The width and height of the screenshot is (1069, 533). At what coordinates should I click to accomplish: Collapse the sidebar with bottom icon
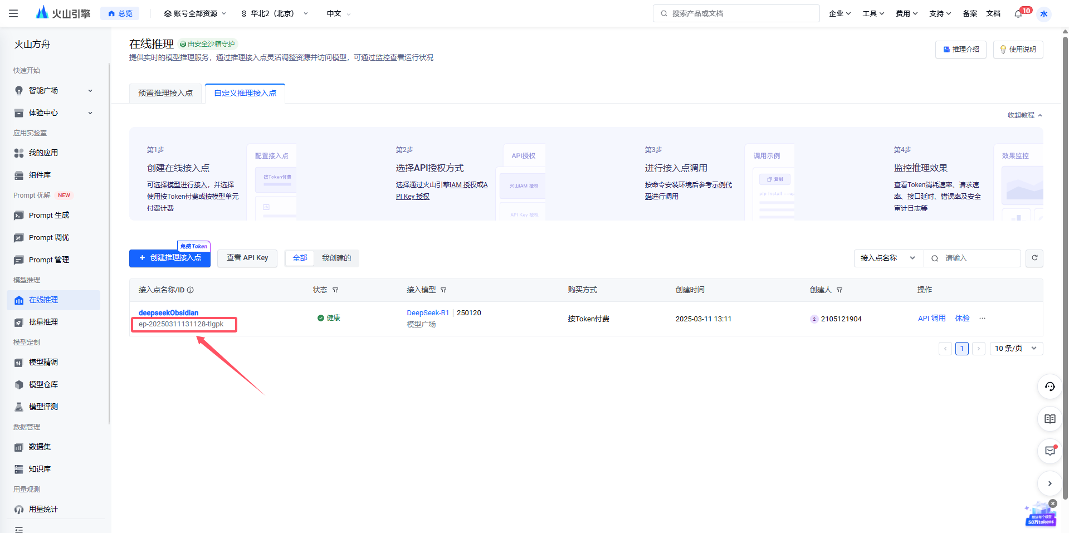click(x=19, y=529)
